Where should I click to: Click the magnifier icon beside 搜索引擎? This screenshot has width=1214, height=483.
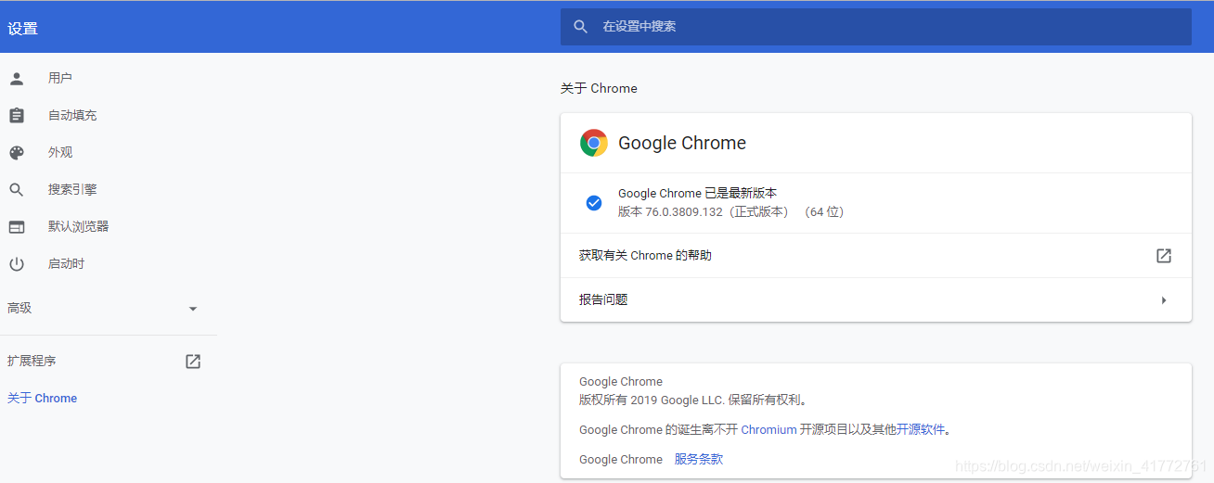pos(17,190)
